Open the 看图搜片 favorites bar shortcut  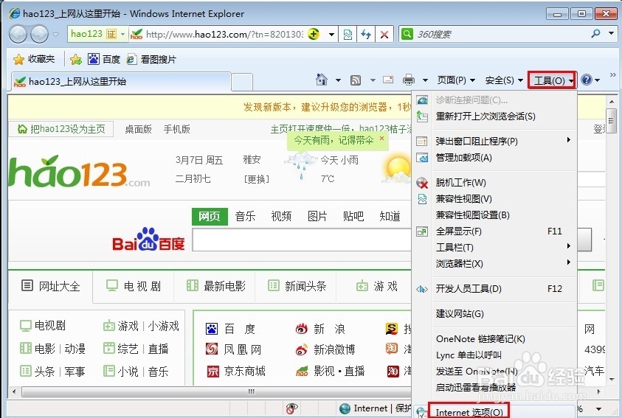(151, 60)
